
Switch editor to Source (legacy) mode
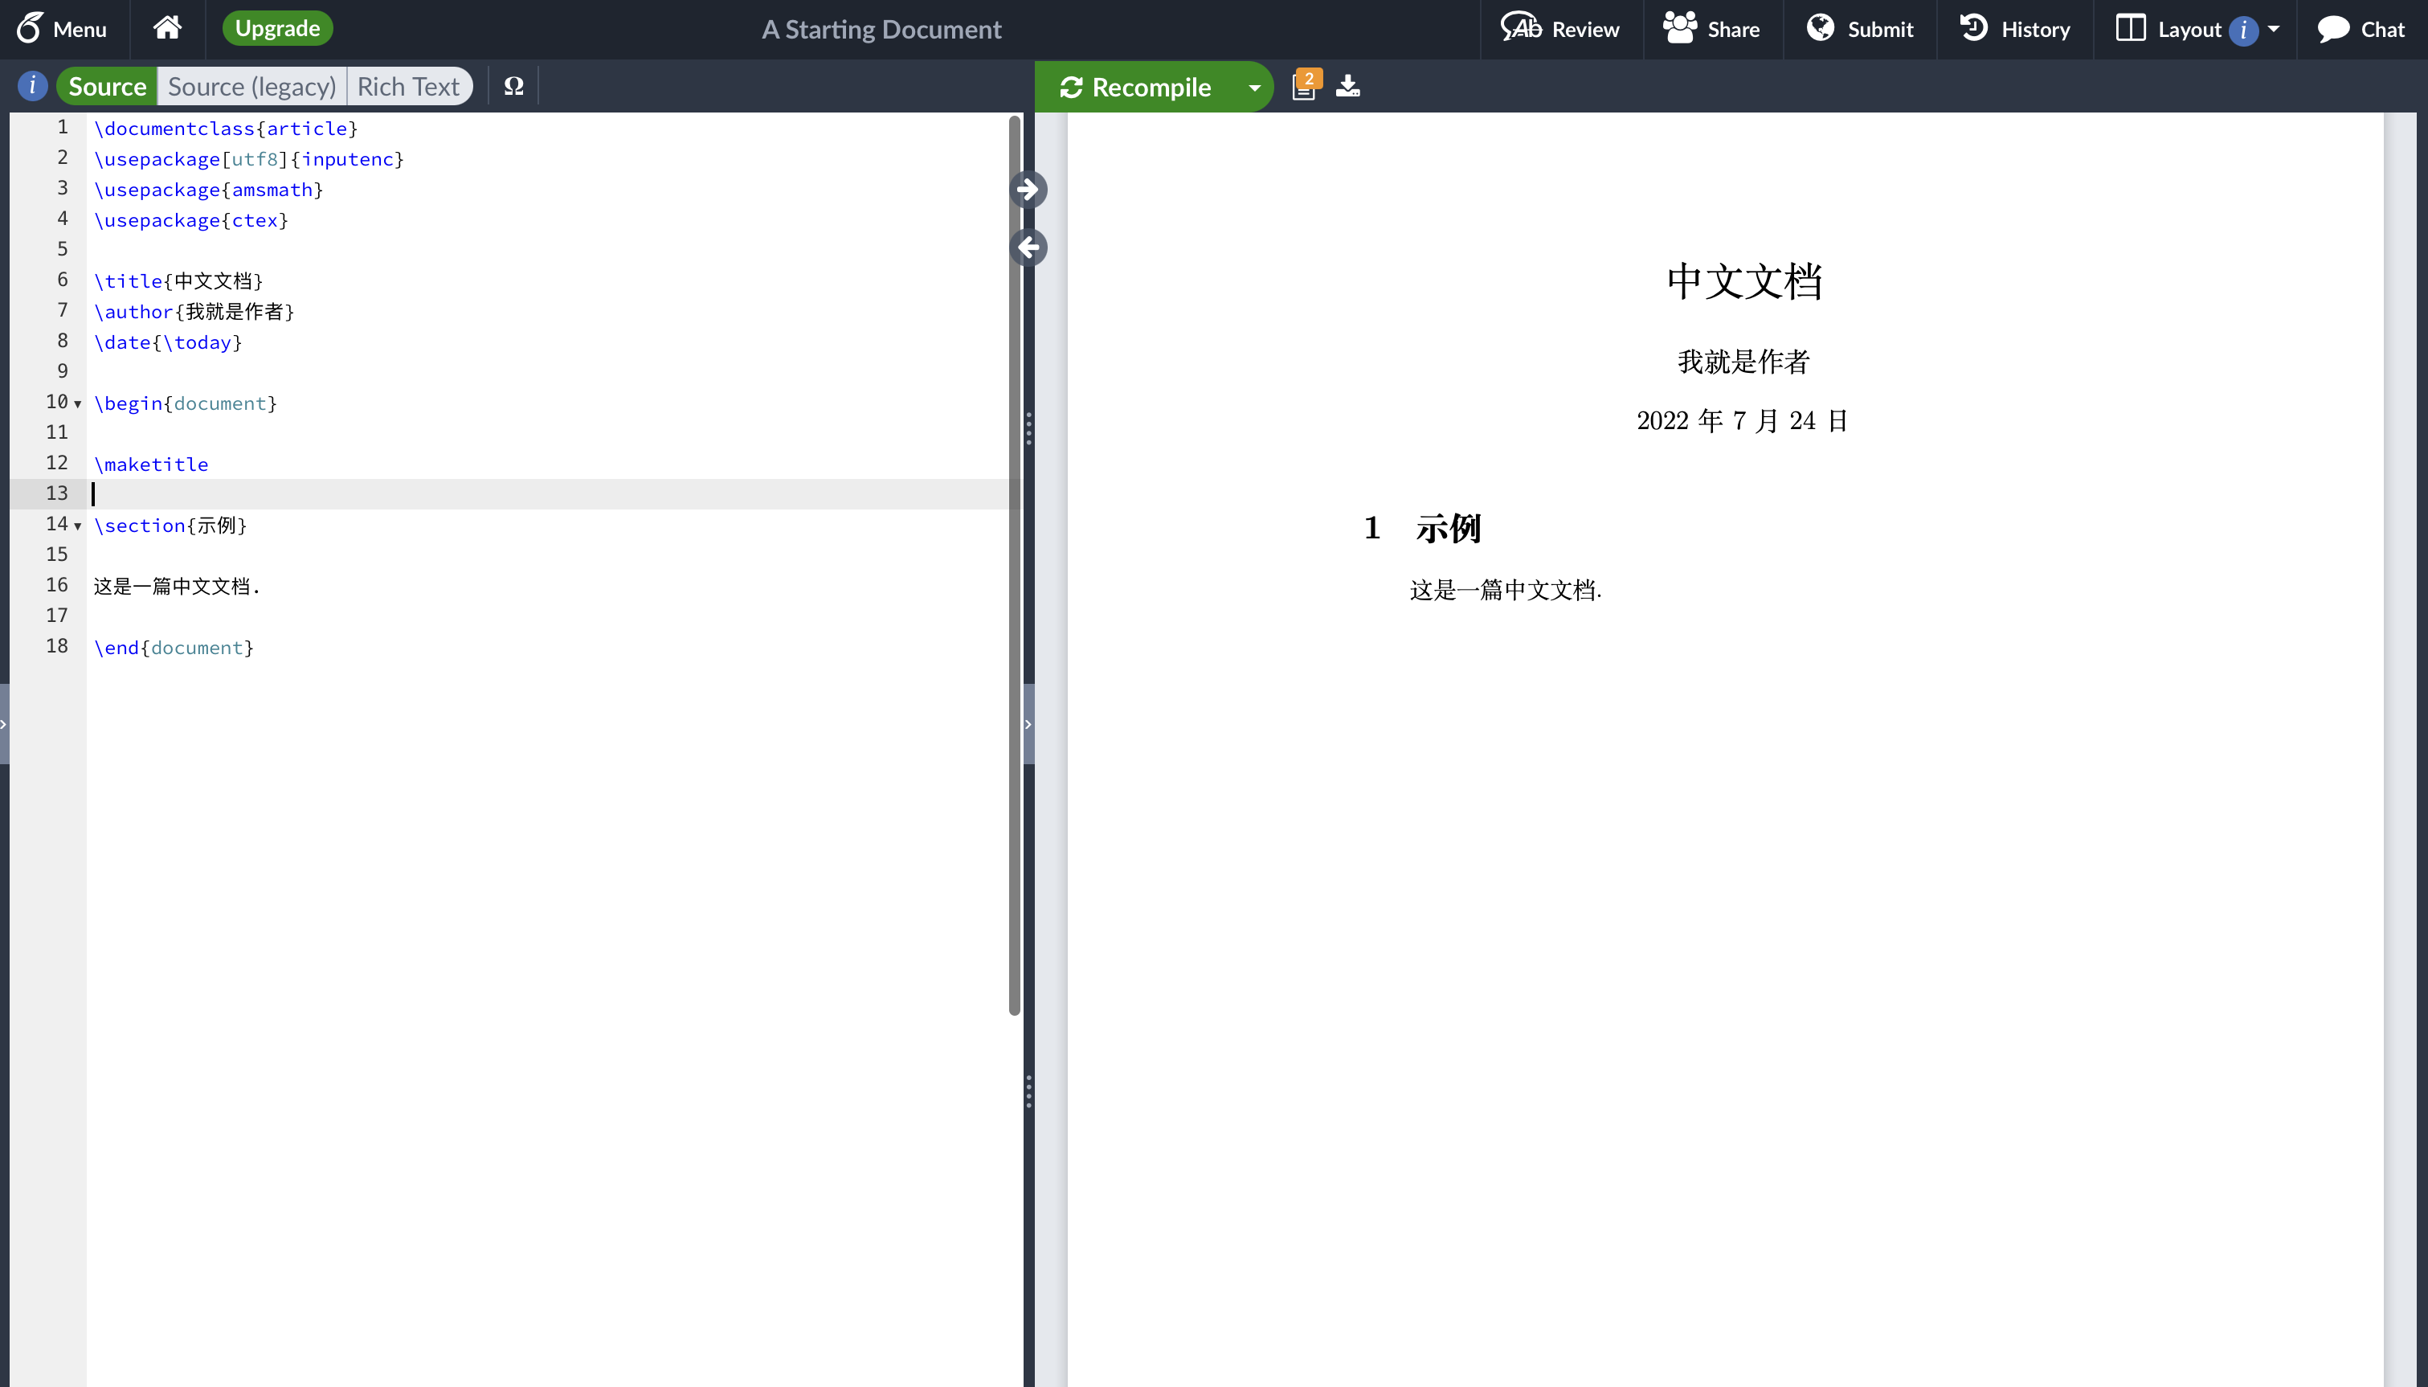(x=251, y=87)
